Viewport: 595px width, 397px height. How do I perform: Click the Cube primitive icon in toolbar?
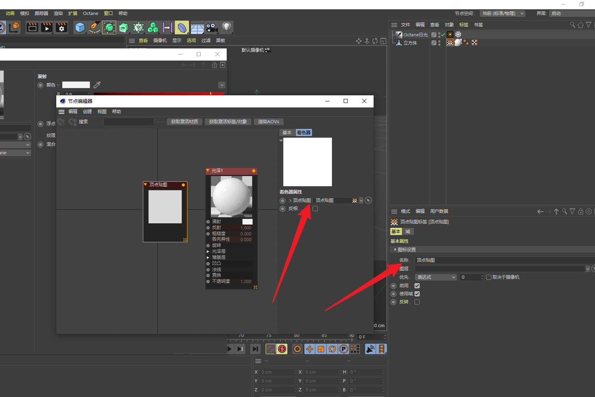click(x=80, y=27)
